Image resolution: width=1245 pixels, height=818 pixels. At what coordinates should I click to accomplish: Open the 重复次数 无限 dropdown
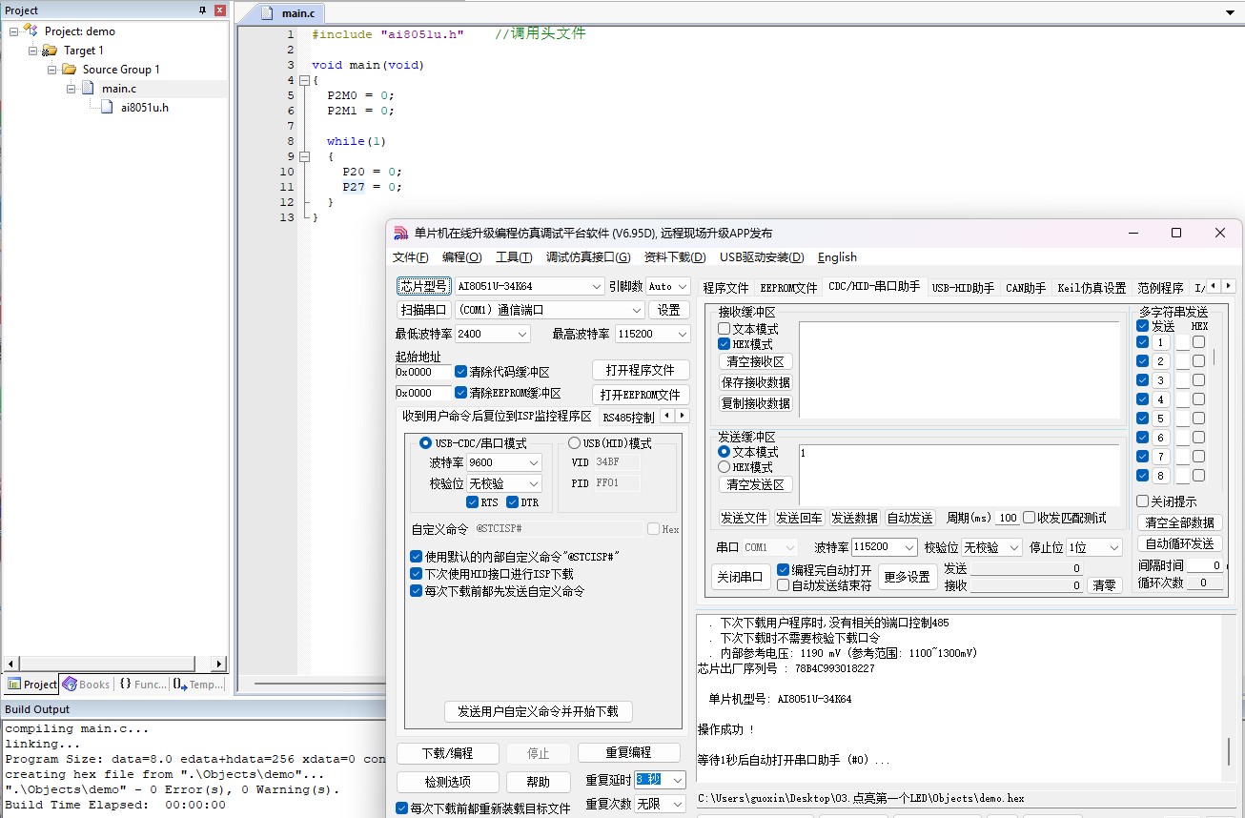(x=678, y=804)
